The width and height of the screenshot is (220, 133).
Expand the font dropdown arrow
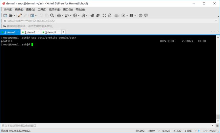point(87,15)
